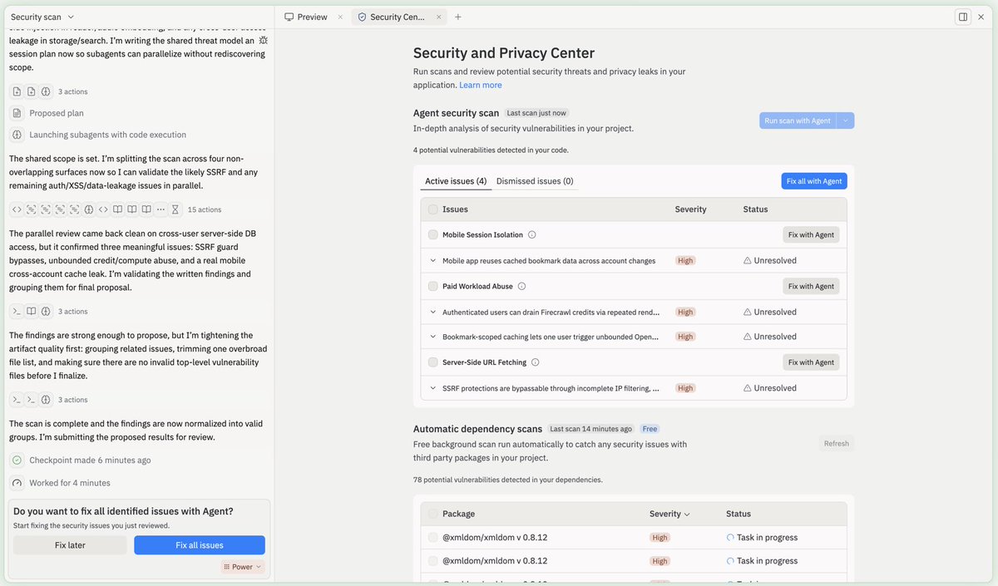The height and width of the screenshot is (586, 998).
Task: Click info icon beside Paid Workload Abuse
Action: click(521, 287)
